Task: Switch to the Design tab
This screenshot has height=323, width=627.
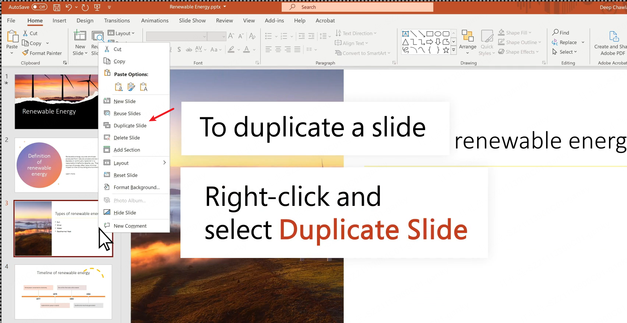Action: click(x=85, y=21)
